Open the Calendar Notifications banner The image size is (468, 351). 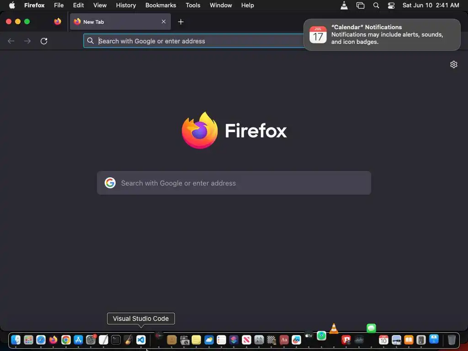382,35
